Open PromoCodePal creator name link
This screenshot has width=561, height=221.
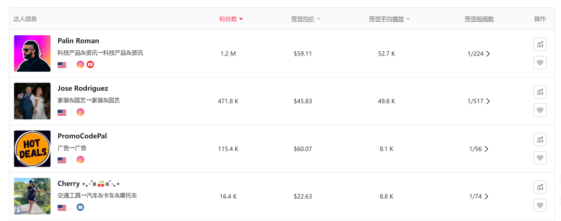click(x=82, y=136)
